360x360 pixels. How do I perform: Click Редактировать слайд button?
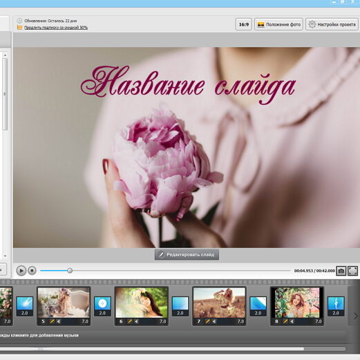click(x=187, y=254)
